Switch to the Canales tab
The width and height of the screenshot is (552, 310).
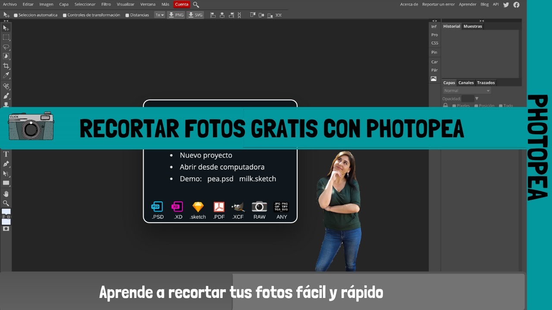coord(466,83)
